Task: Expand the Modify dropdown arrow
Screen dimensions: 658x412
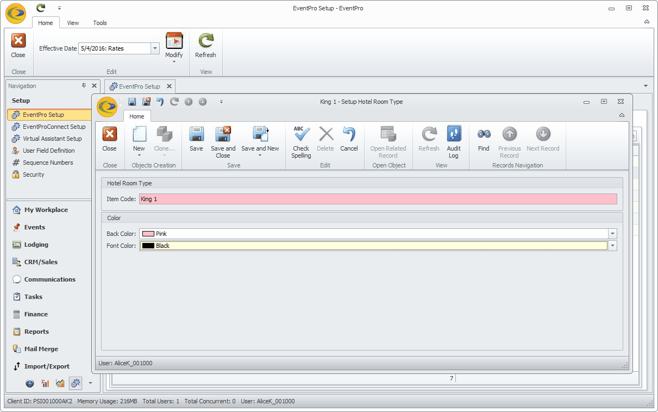Action: [174, 61]
